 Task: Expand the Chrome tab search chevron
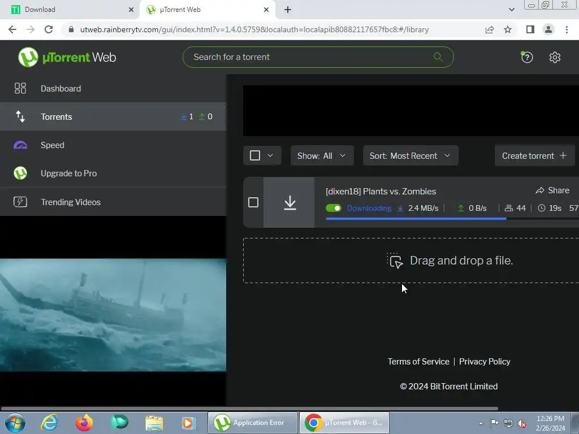point(511,10)
